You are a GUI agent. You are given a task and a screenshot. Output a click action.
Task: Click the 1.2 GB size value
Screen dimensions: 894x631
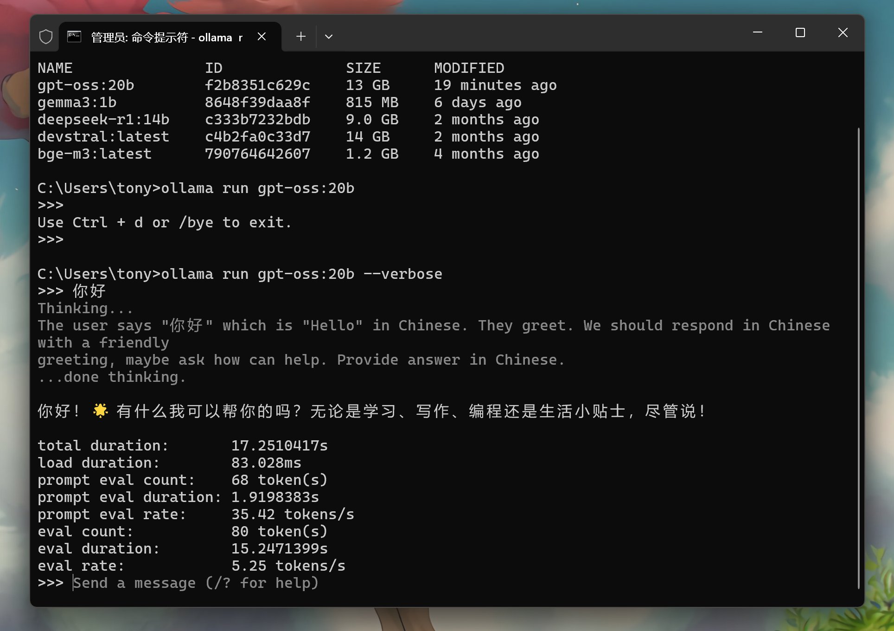click(372, 154)
